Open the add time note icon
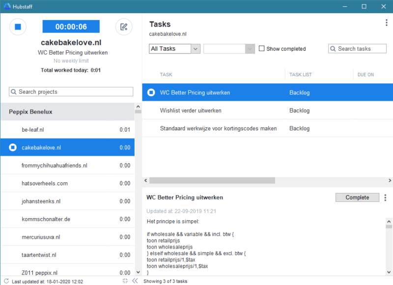The image size is (393, 285). click(124, 27)
